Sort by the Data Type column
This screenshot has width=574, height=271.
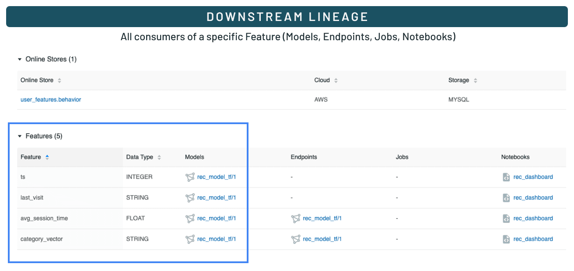159,157
